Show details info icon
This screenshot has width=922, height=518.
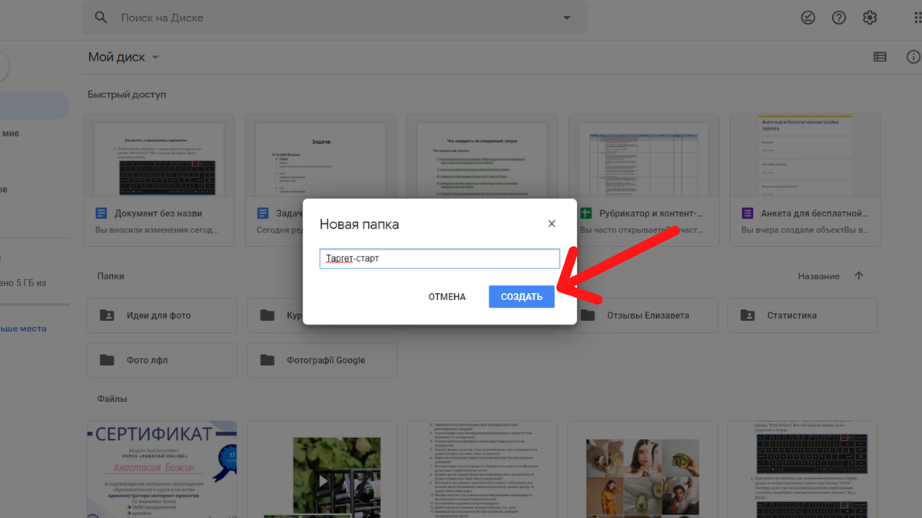click(x=913, y=57)
